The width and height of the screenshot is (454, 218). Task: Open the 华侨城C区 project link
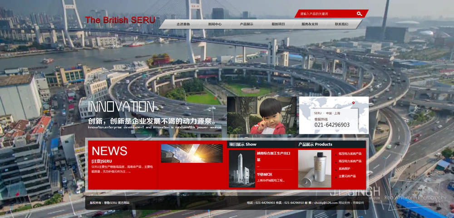[x=265, y=175]
